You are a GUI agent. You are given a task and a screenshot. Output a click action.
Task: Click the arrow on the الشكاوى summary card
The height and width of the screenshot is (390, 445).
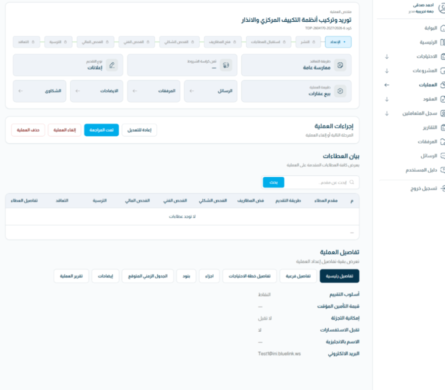tap(20, 91)
